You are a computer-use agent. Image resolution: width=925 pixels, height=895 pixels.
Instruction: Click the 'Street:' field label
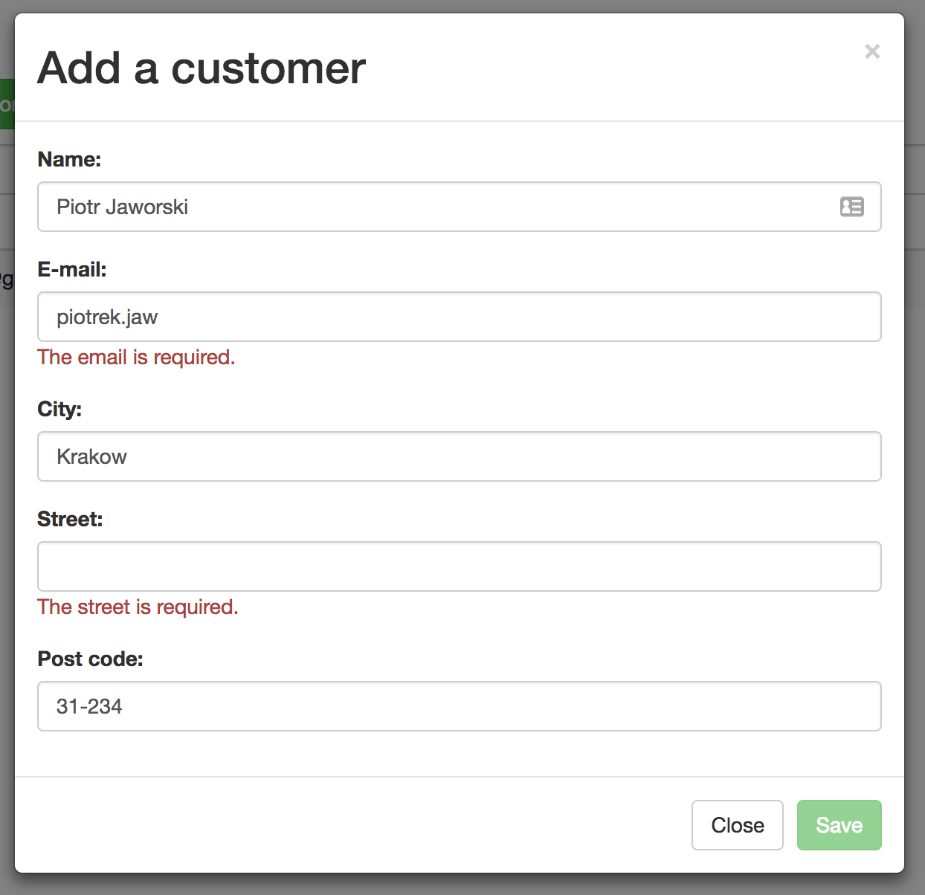70,519
